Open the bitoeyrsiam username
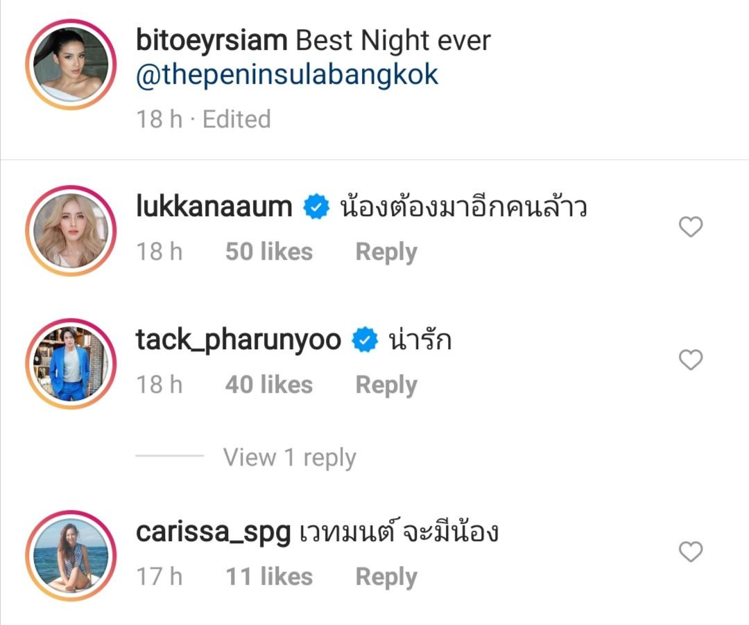This screenshot has height=625, width=749. 212,40
